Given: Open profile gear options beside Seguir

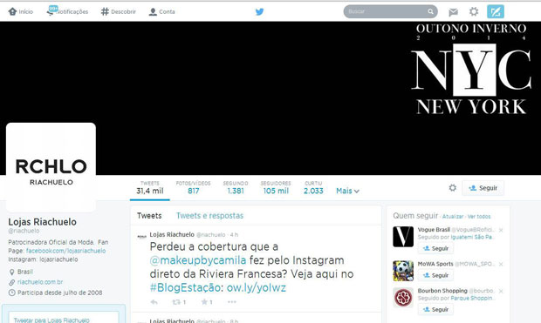Looking at the screenshot, I should pyautogui.click(x=452, y=188).
